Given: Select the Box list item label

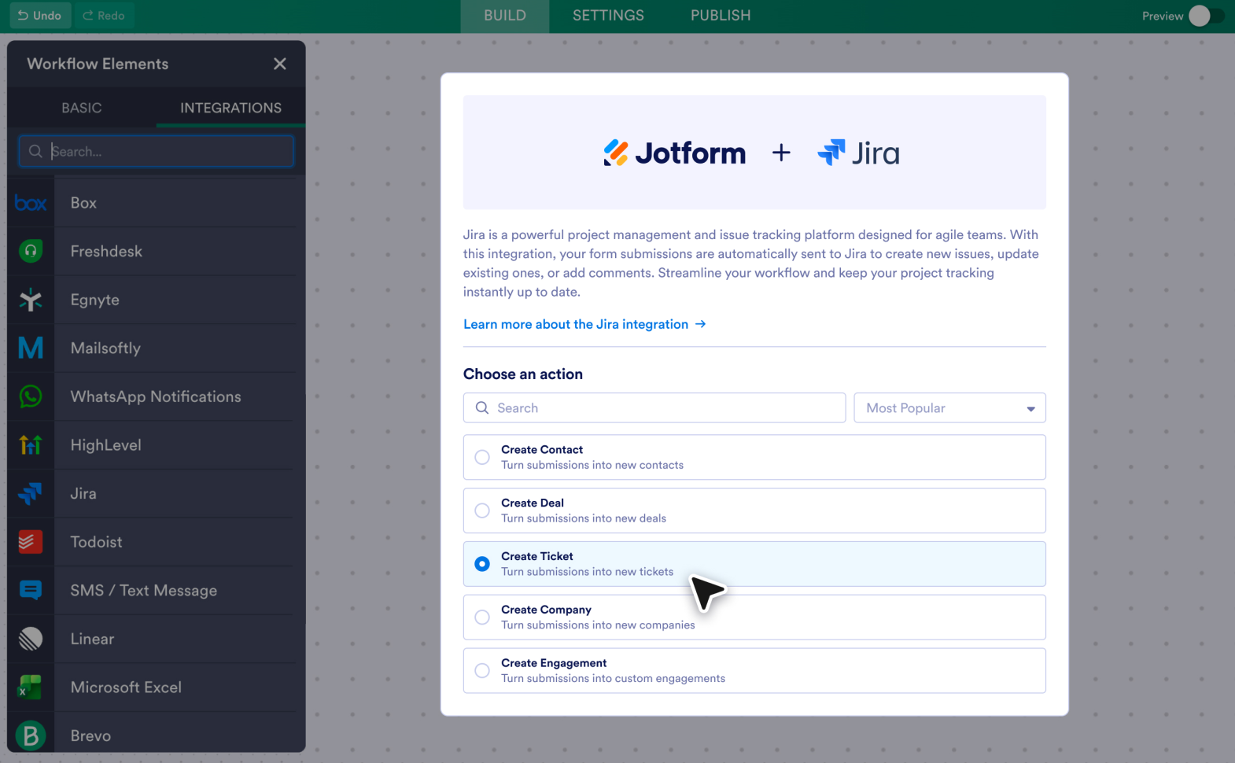Looking at the screenshot, I should (x=83, y=203).
